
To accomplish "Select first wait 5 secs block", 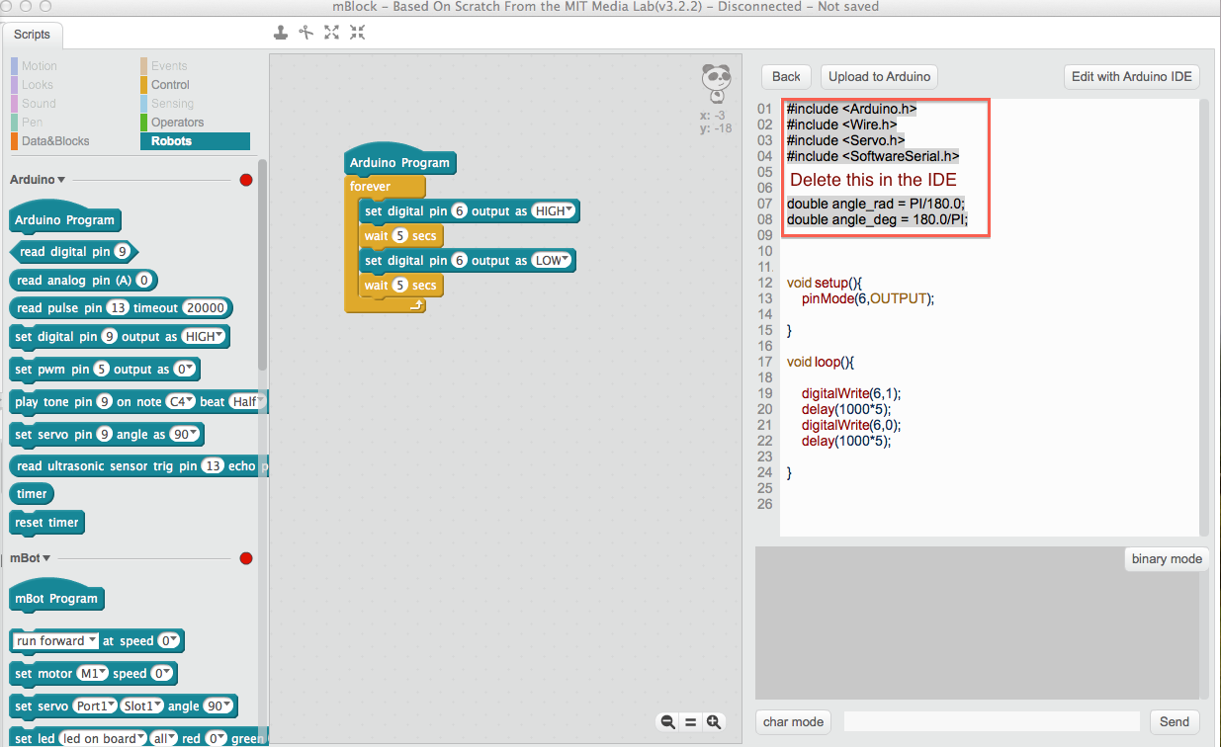I will (x=400, y=236).
